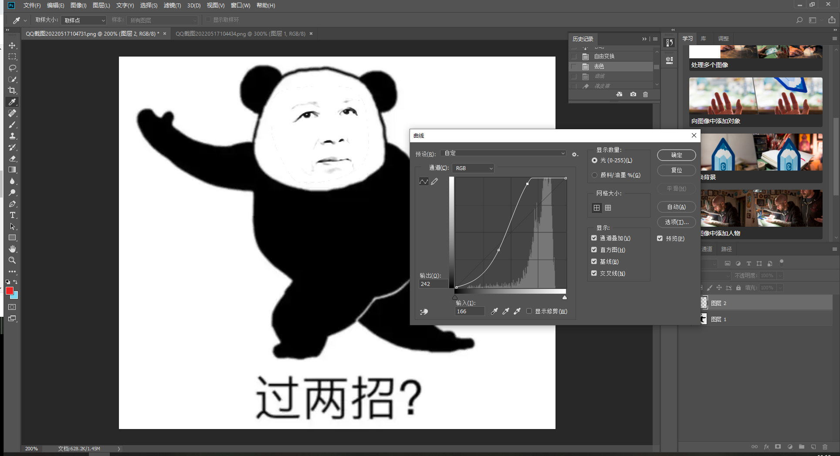Collapse the History panel double-arrow
The height and width of the screenshot is (456, 840).
(x=644, y=39)
